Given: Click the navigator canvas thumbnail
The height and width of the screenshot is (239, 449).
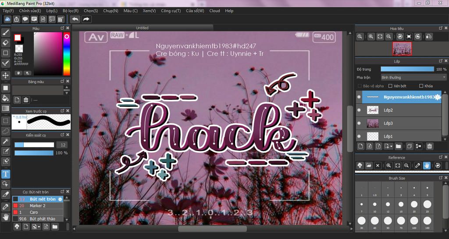Looking at the screenshot, I should [402, 49].
